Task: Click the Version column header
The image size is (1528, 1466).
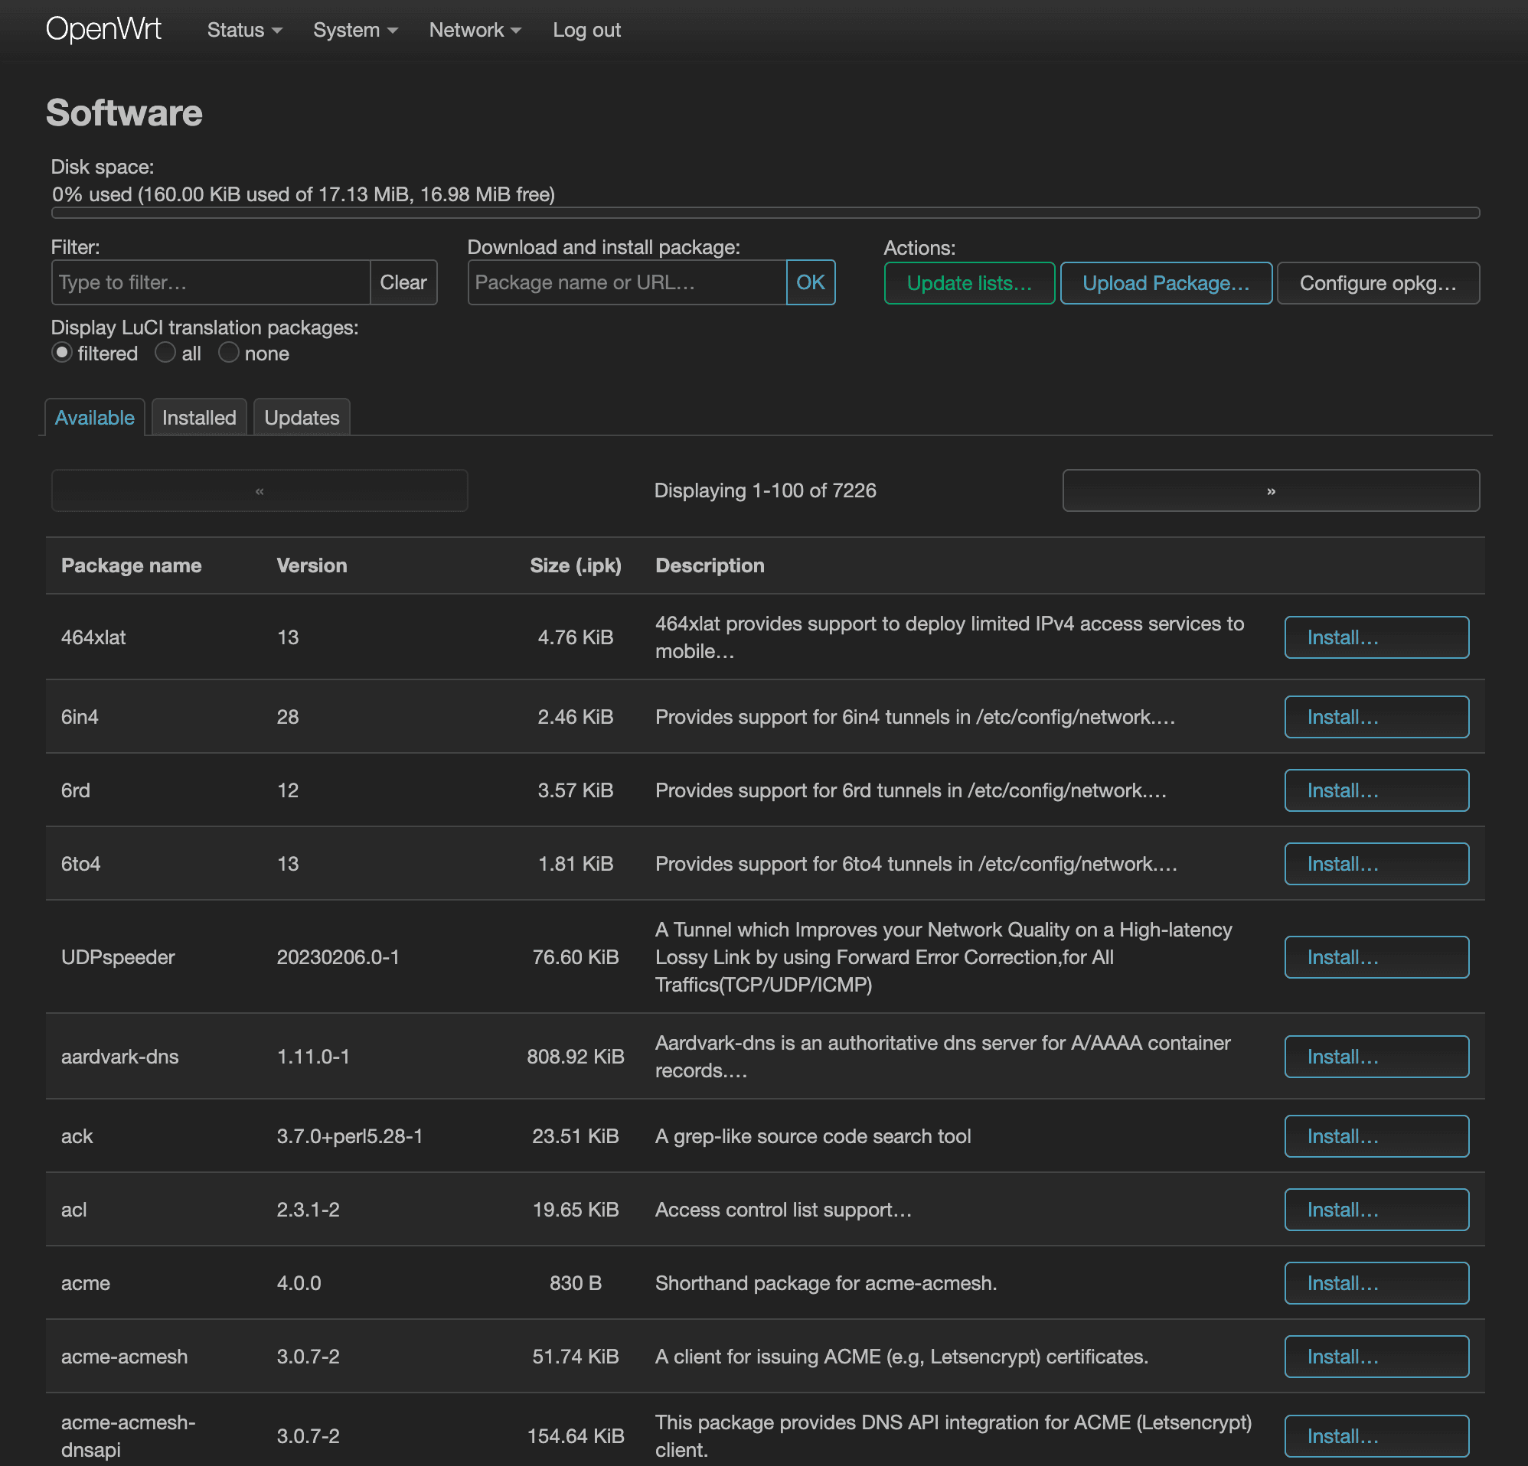Action: pos(312,566)
